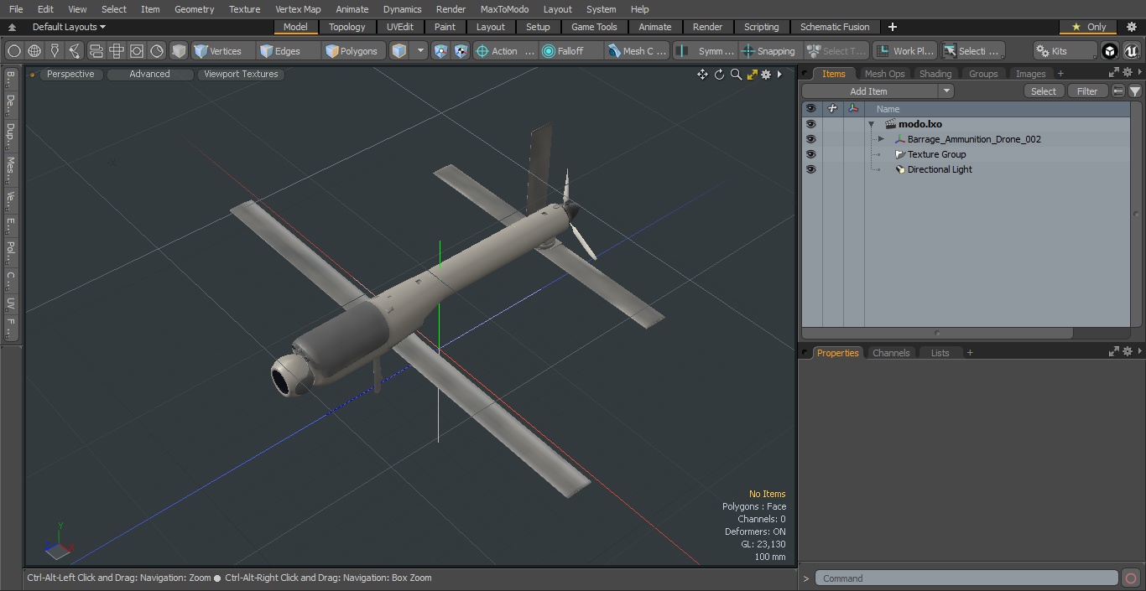Click the Unity bridge cube icon
The width and height of the screenshot is (1146, 591).
click(1110, 51)
